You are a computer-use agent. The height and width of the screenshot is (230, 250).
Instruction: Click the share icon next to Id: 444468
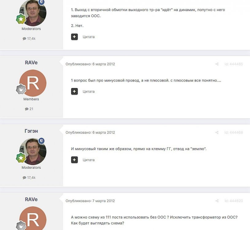(x=217, y=132)
